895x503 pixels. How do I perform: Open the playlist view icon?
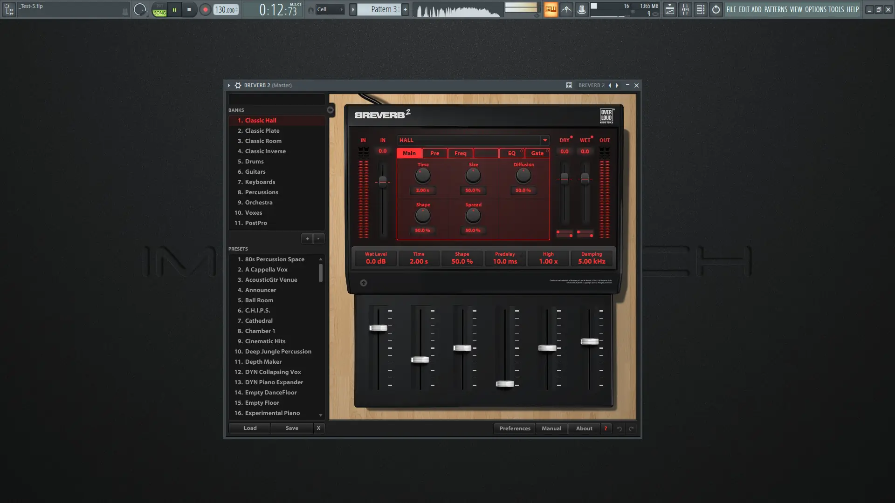point(669,9)
